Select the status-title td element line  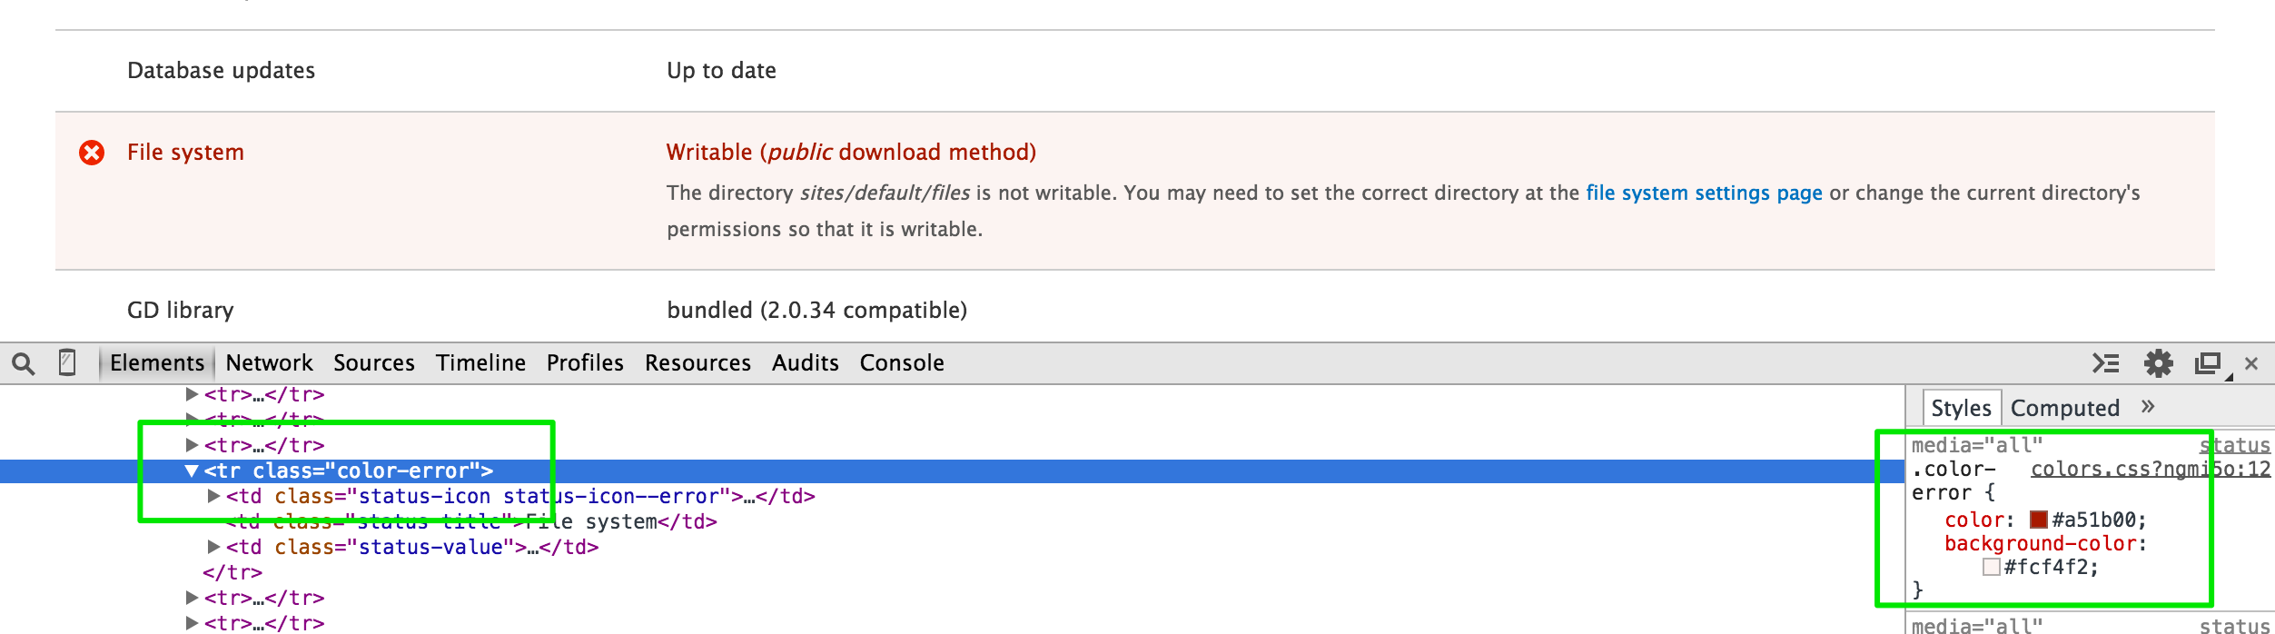[x=472, y=522]
